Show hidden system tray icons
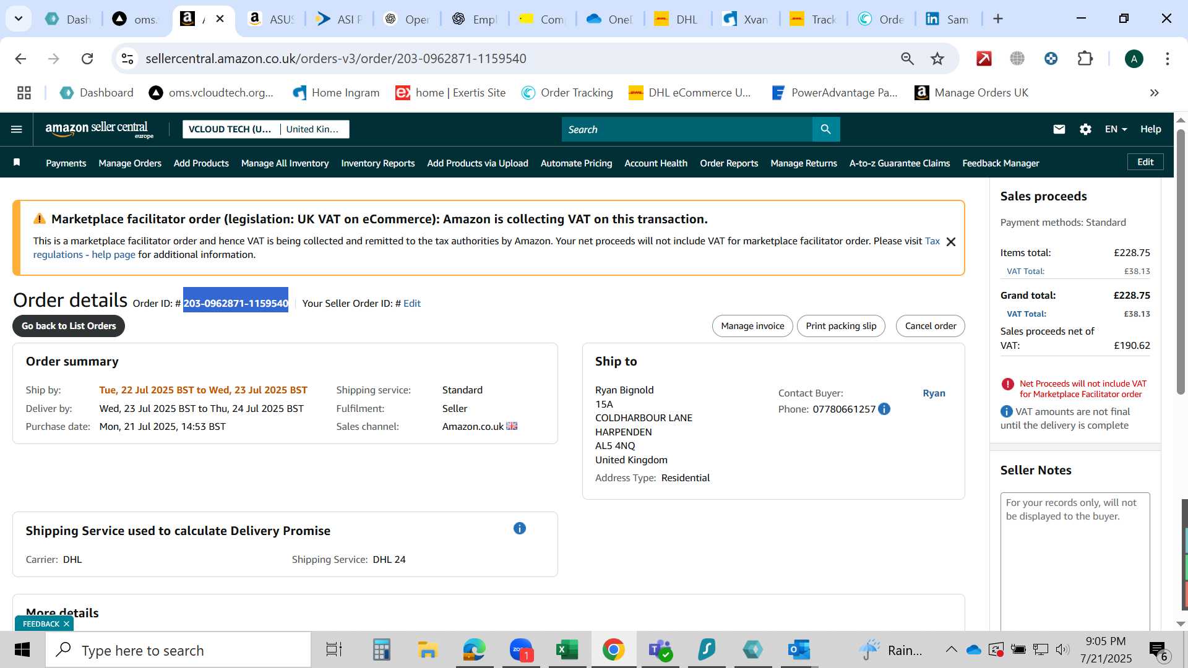The image size is (1188, 668). (x=951, y=649)
